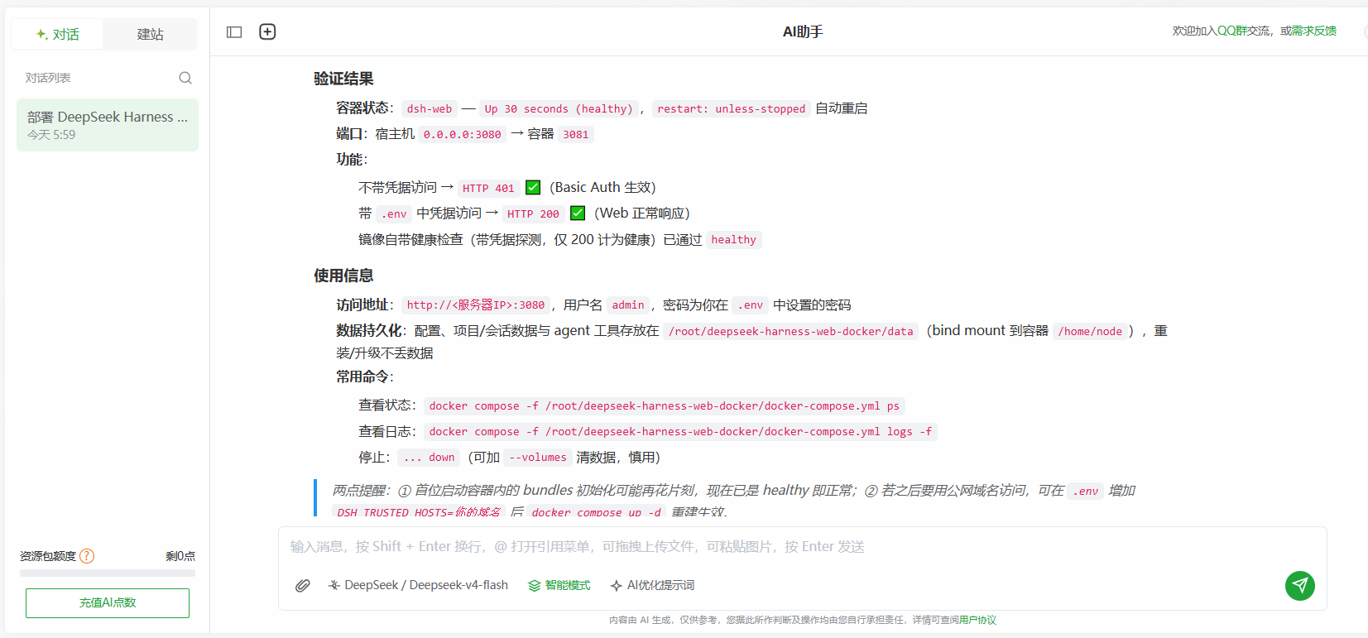Start a new chat with plus icon
This screenshot has width=1368, height=638.
tap(267, 32)
